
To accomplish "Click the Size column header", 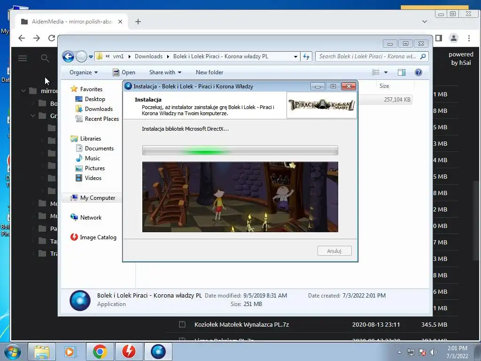I will tap(384, 86).
